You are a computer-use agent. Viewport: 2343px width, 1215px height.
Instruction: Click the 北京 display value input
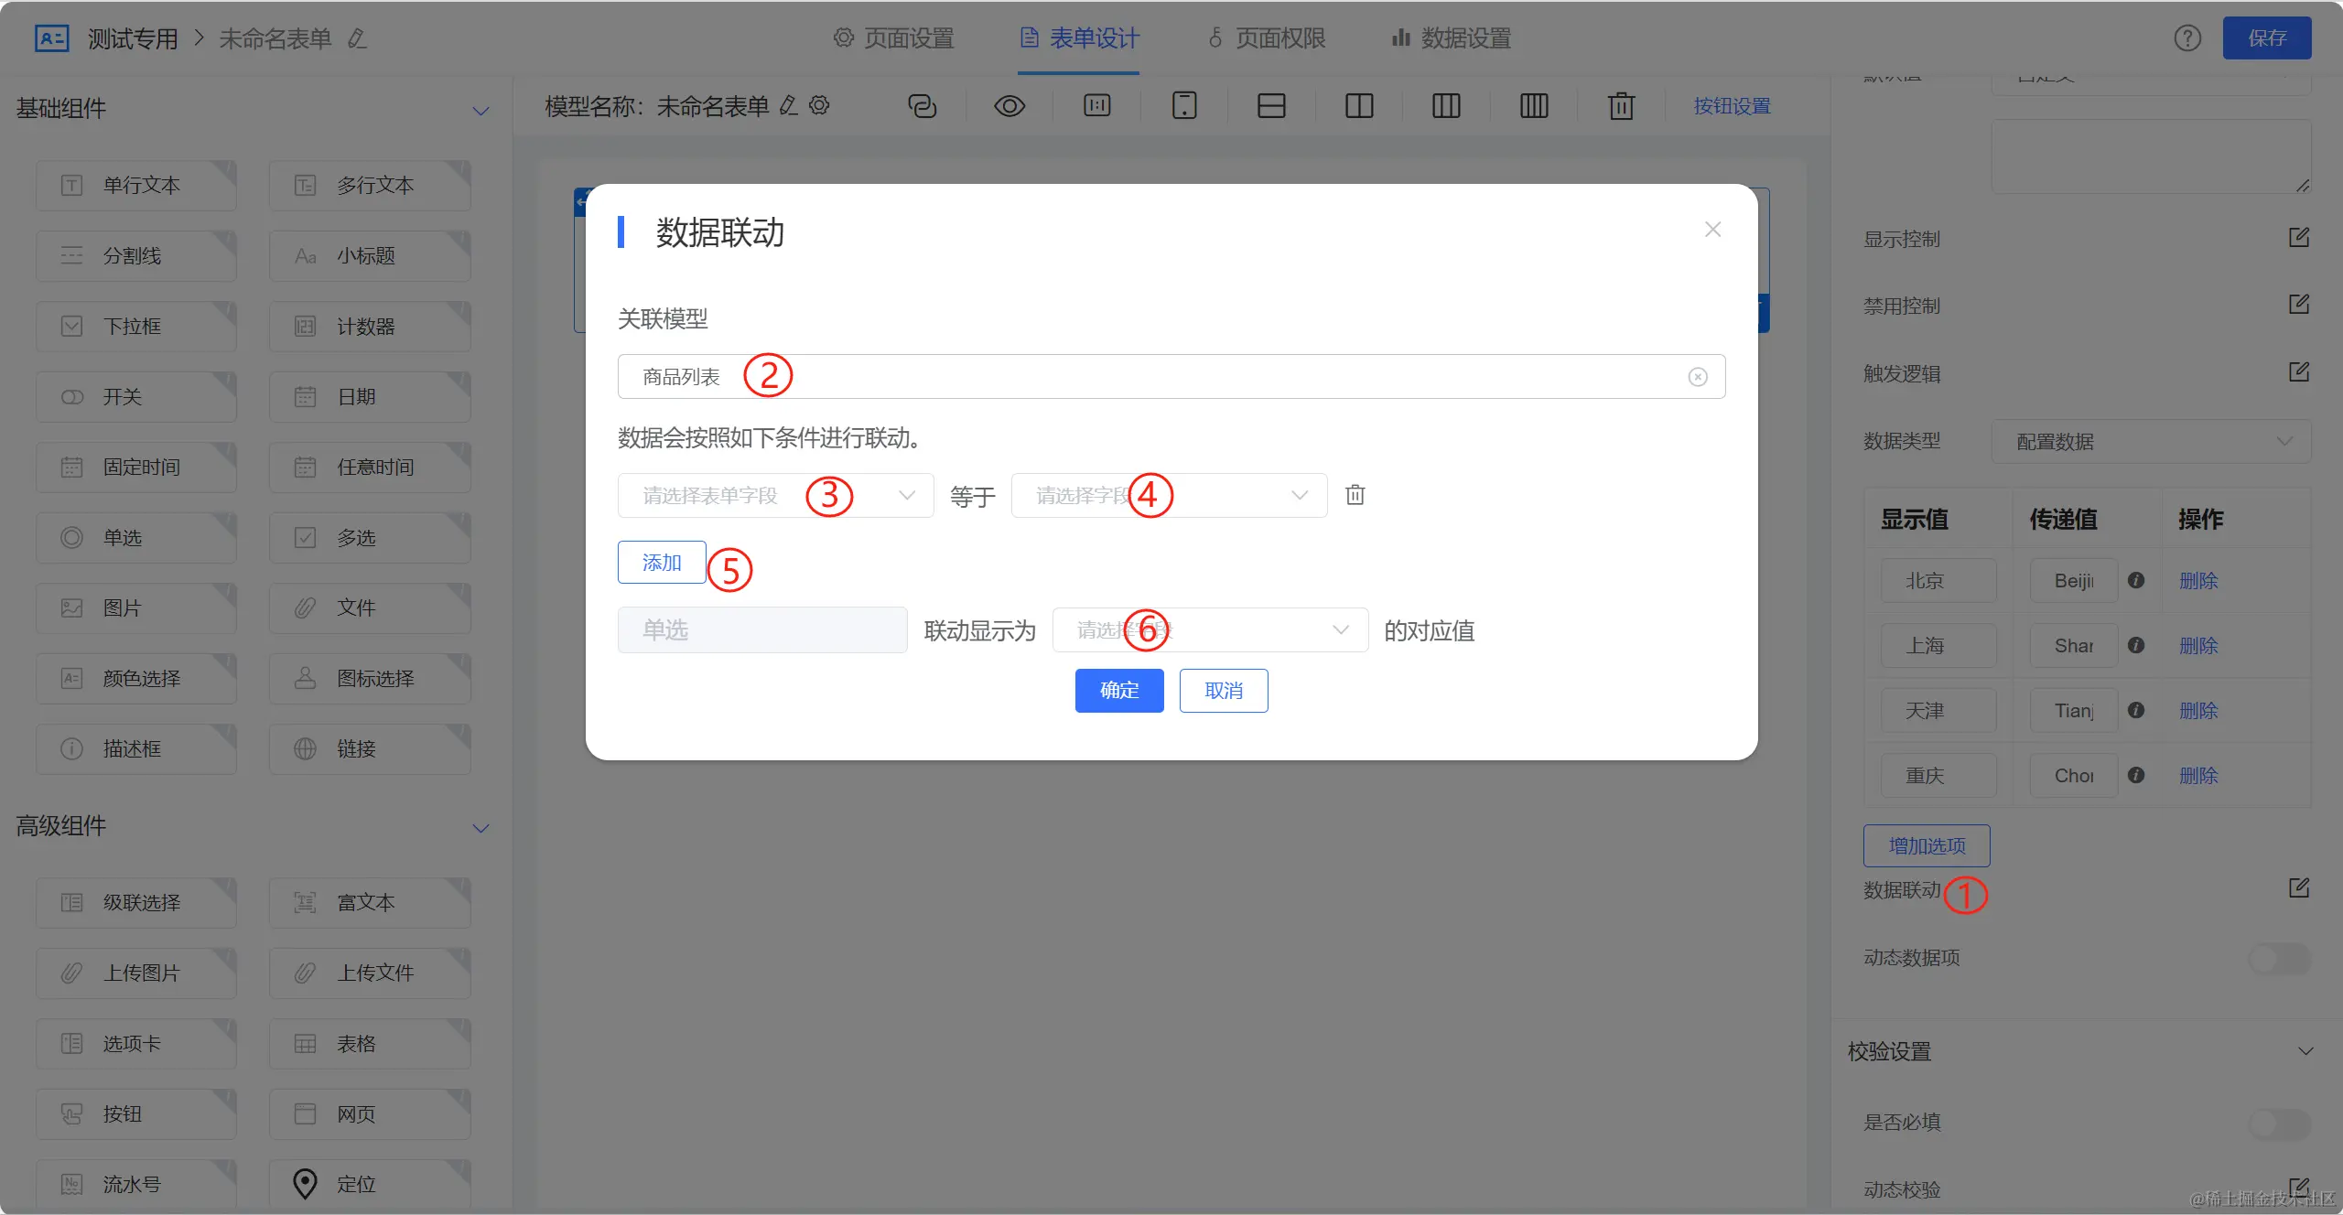1938,581
